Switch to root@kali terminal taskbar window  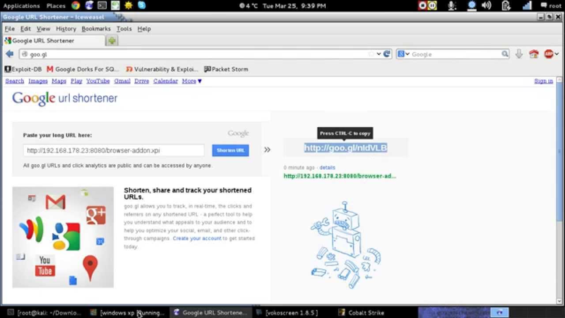click(x=45, y=313)
